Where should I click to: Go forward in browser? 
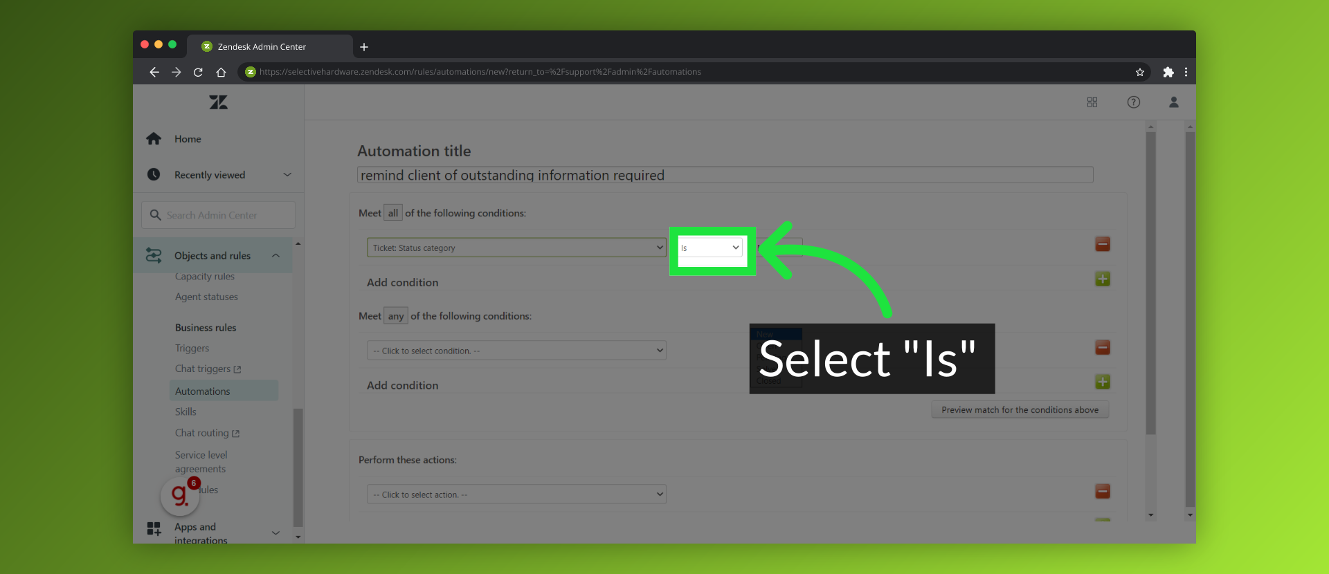(x=176, y=72)
